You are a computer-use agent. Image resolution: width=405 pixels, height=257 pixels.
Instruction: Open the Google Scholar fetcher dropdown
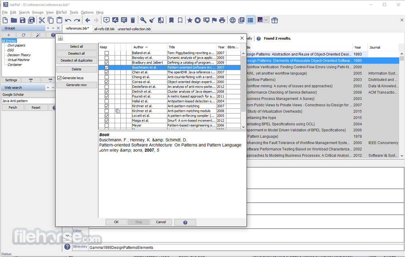[x=28, y=94]
